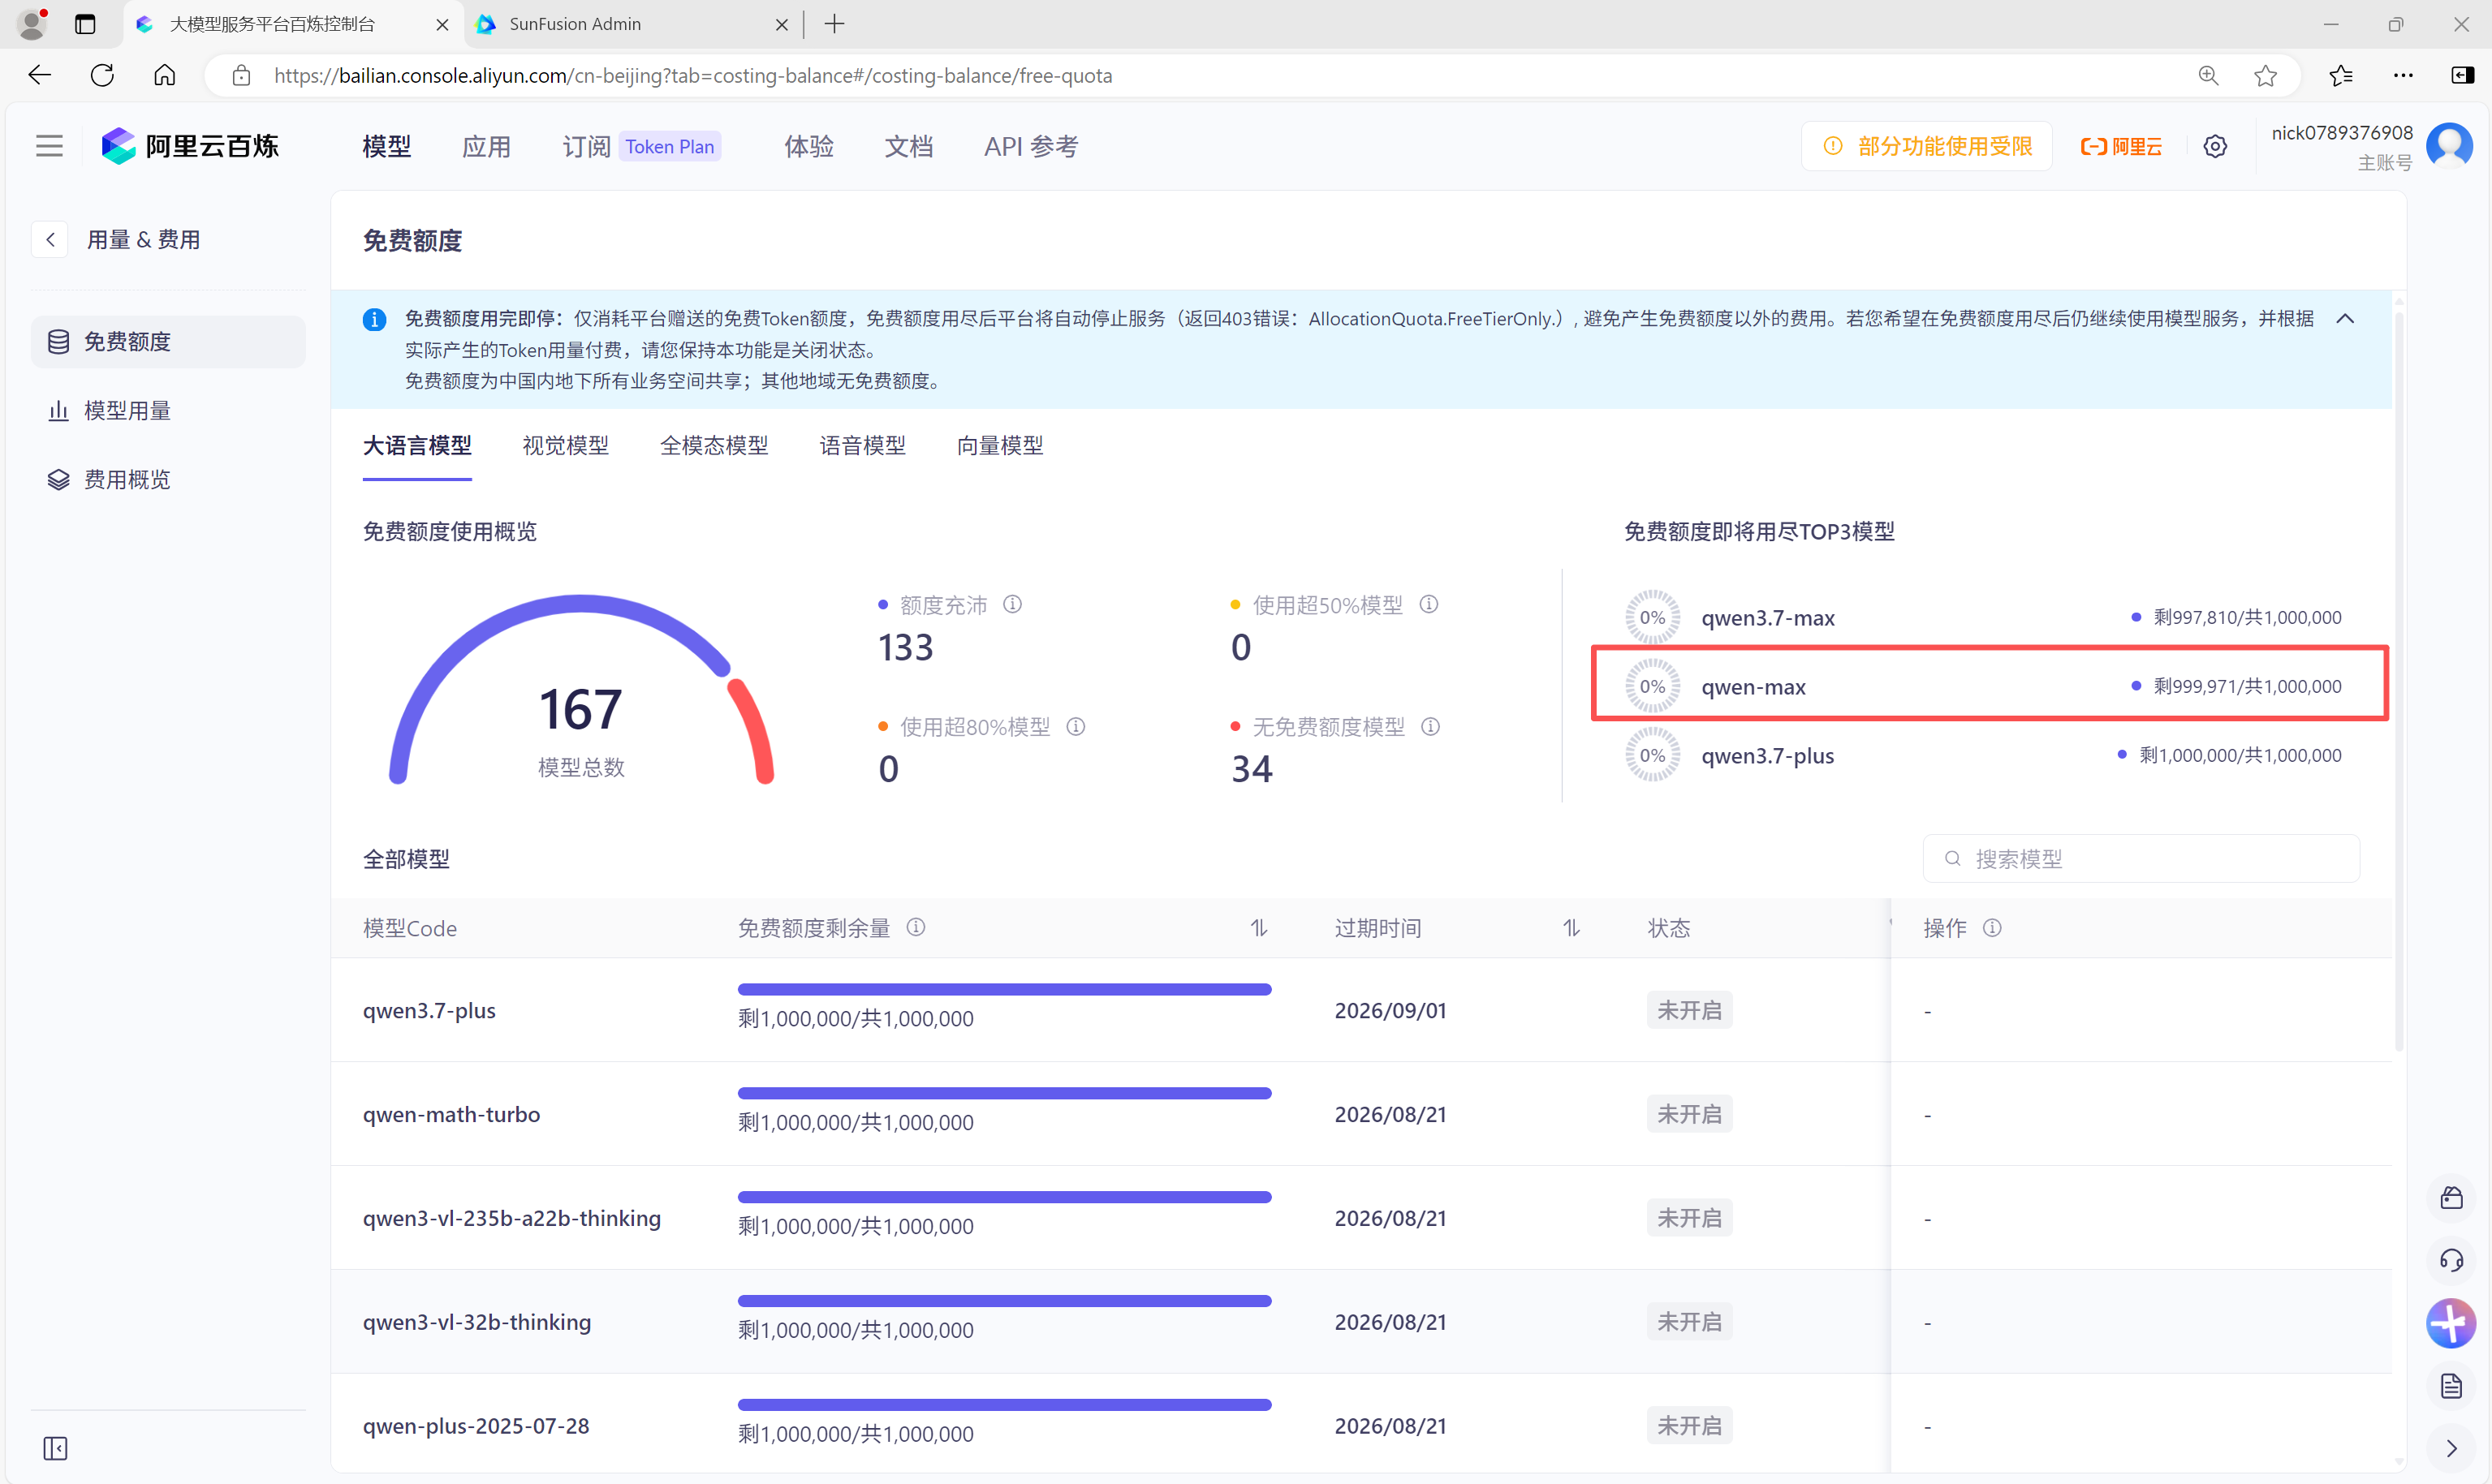Screen dimensions: 2492x1484
Task: Click the 未开启 status for qwen3.7-plus
Action: (x=1690, y=1010)
